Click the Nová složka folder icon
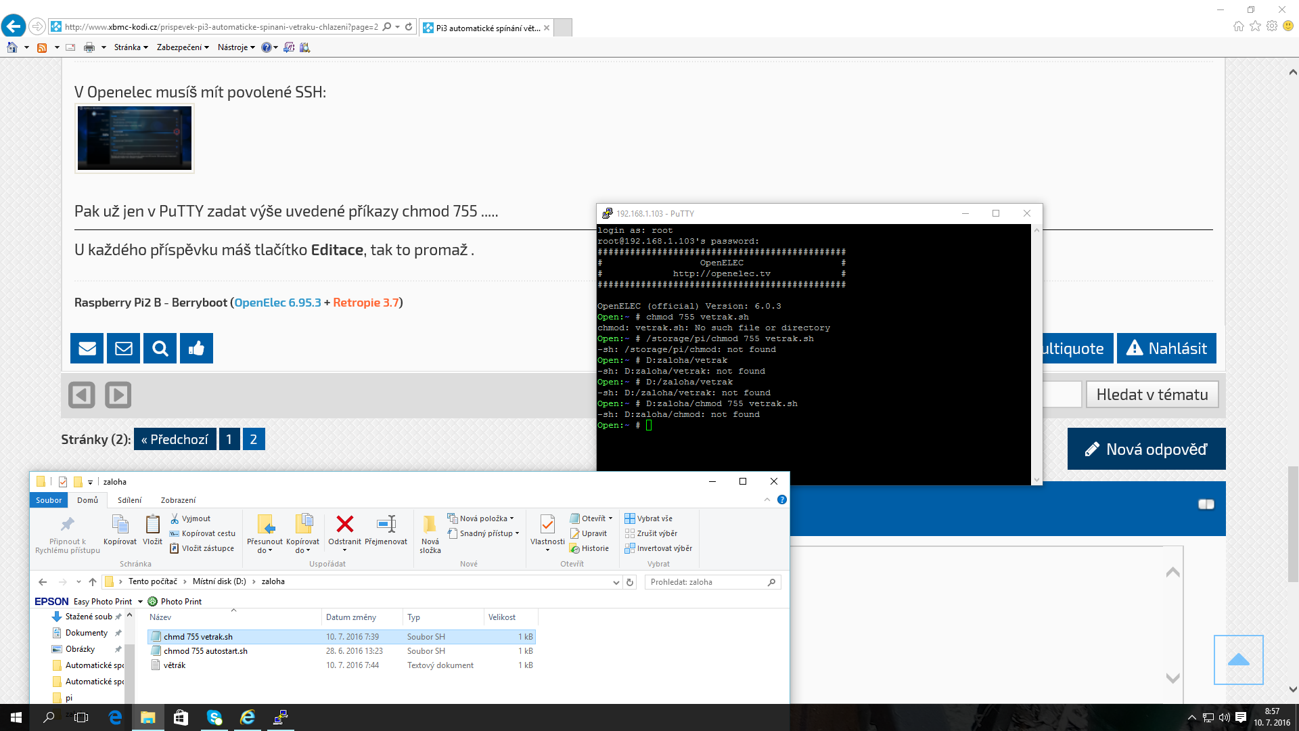Screen dimensions: 1299x731 click(430, 525)
